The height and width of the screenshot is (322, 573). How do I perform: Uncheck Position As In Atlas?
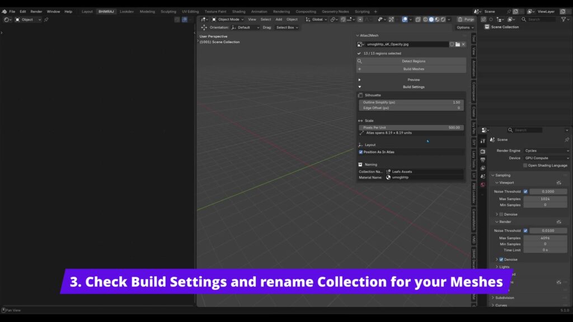click(361, 152)
